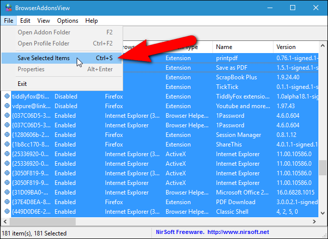
Task: Sort by the Name column header
Action: point(243,46)
